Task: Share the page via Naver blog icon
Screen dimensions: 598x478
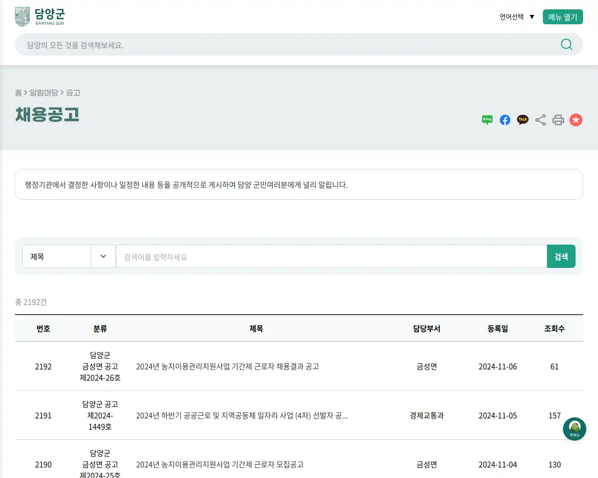Action: click(487, 119)
